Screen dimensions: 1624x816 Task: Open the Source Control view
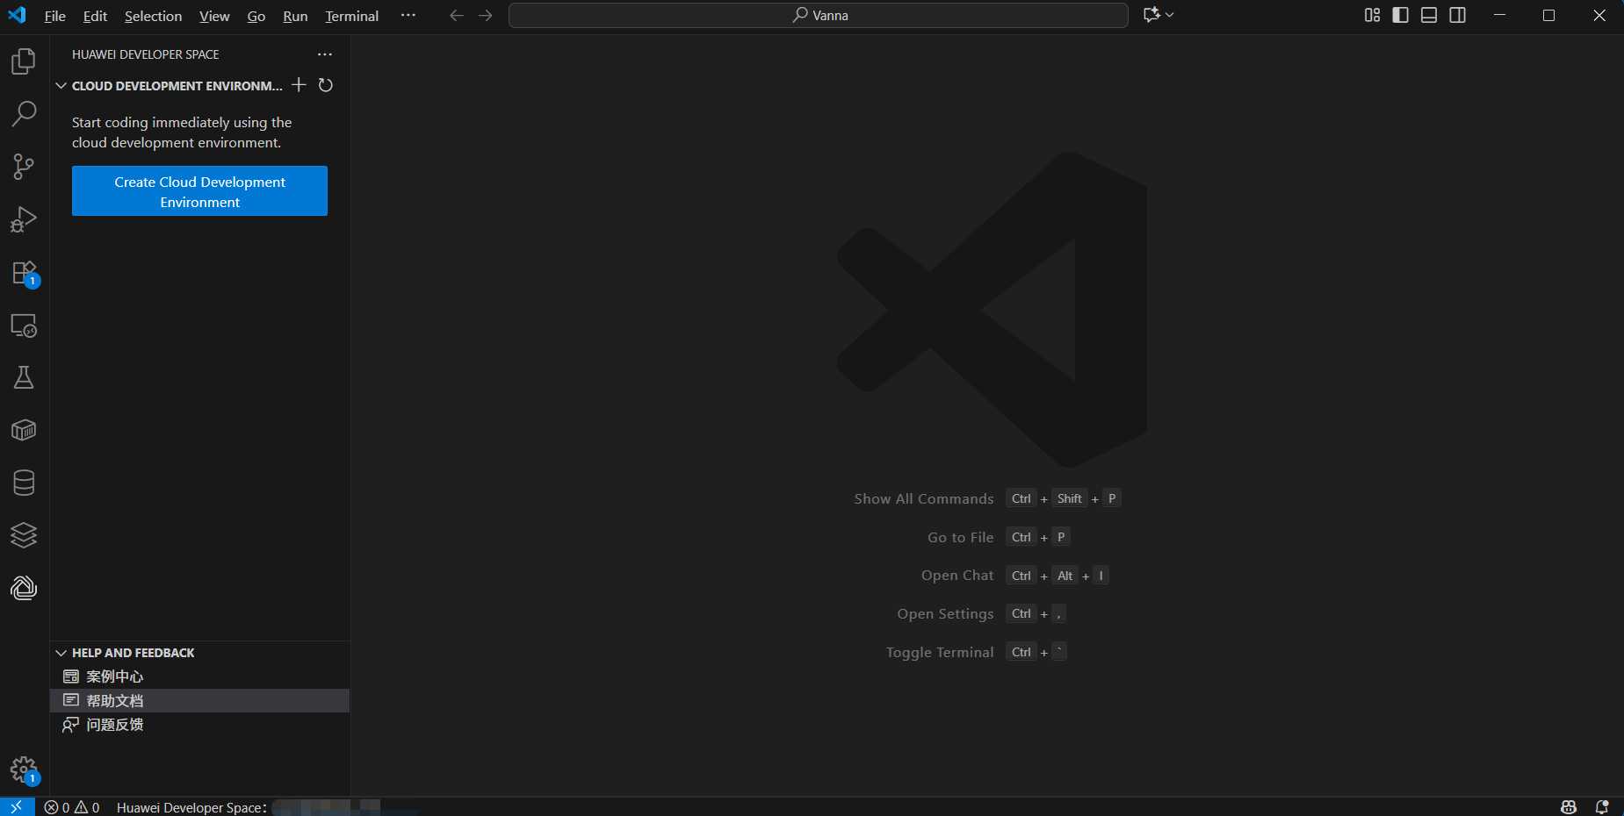pos(24,167)
